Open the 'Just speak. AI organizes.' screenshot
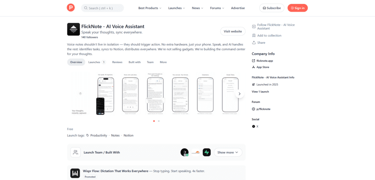 pyautogui.click(x=105, y=94)
